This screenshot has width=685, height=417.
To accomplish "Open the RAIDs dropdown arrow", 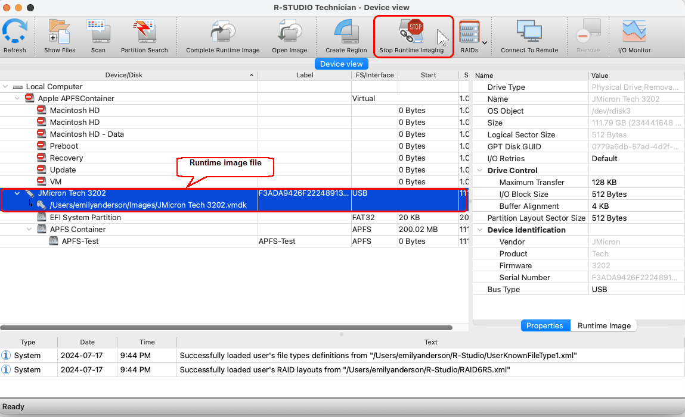I will click(x=485, y=43).
